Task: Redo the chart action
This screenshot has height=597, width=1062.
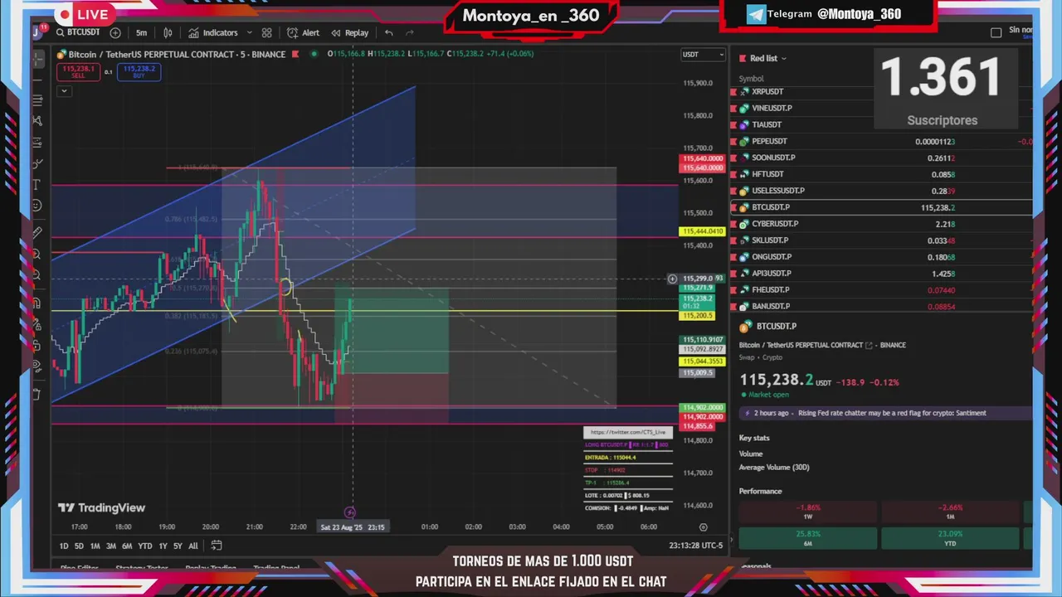Action: point(410,32)
